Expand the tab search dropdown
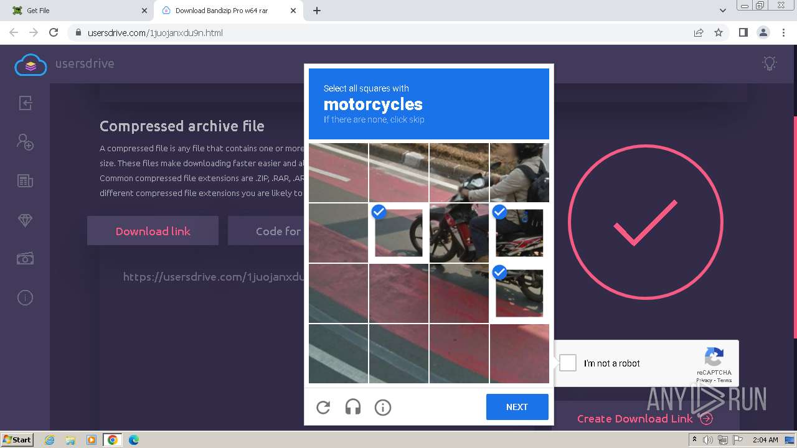 723,11
